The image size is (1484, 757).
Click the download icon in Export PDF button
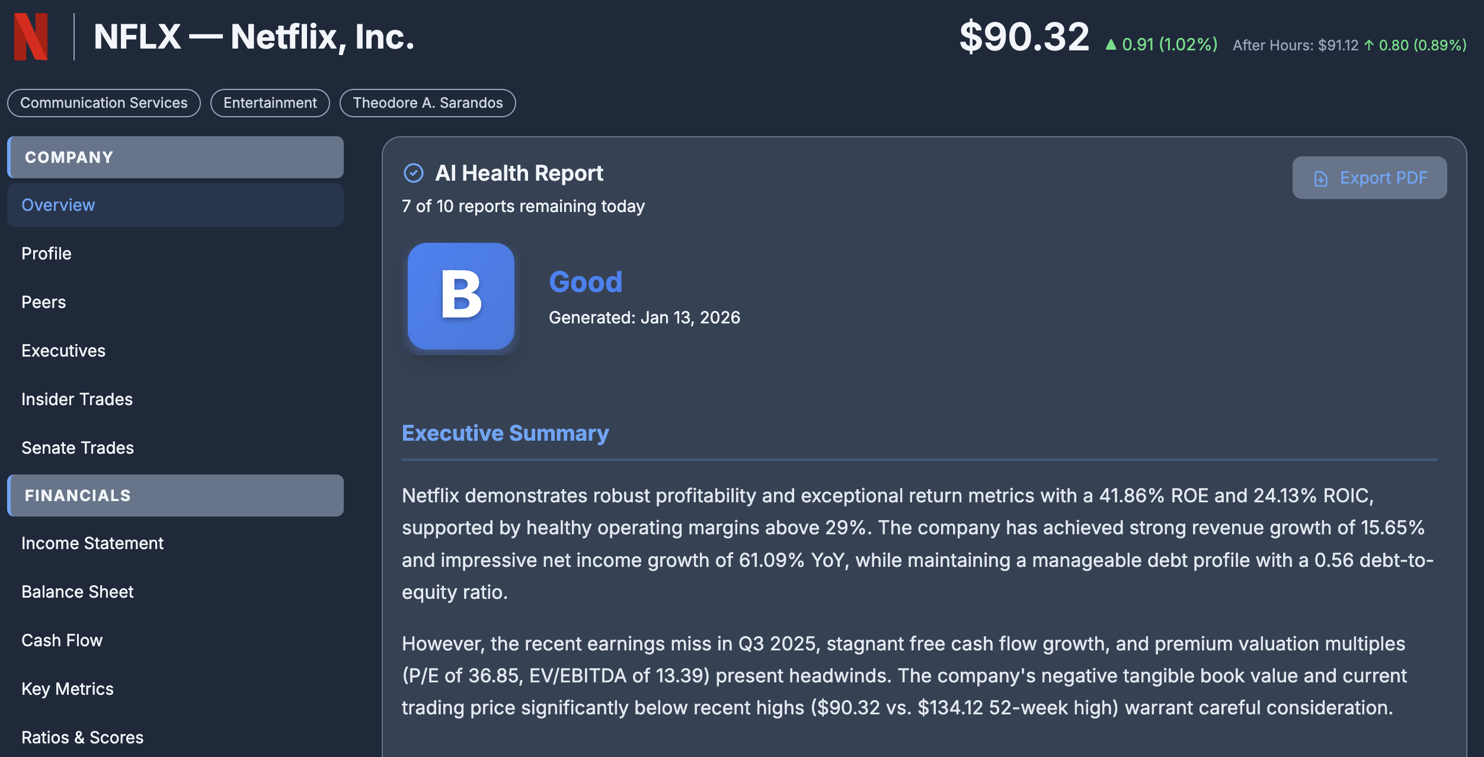(1322, 178)
